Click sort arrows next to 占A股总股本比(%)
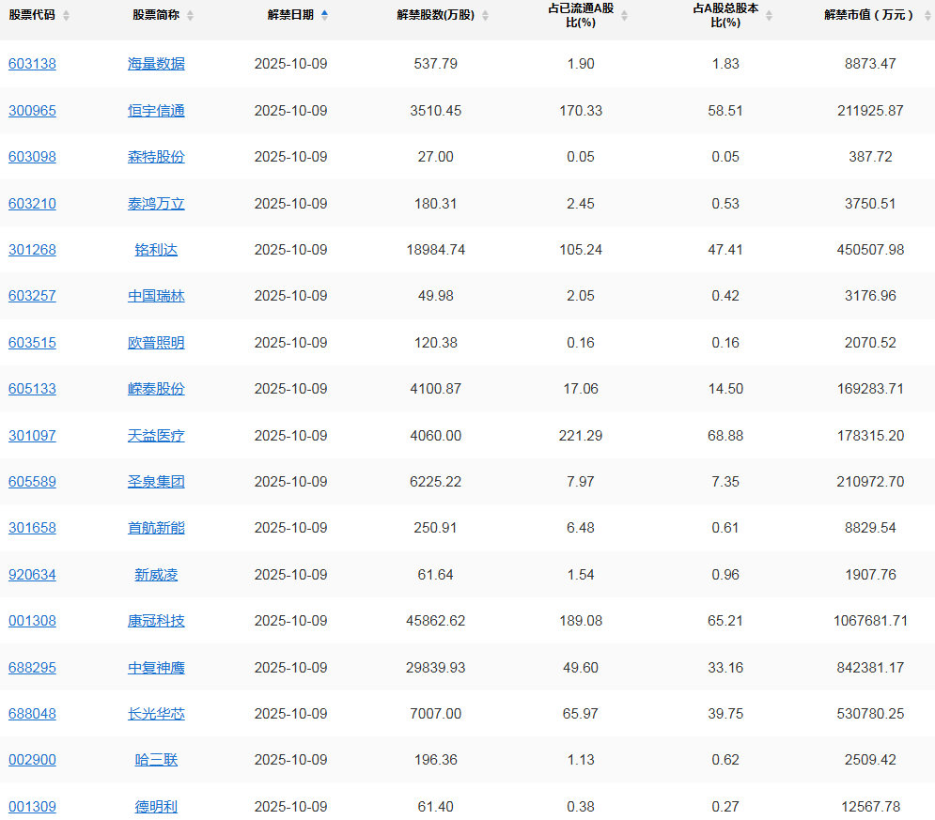The image size is (935, 820). pos(769,16)
